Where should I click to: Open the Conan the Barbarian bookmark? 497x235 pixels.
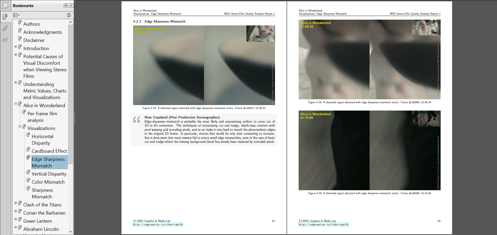pyautogui.click(x=44, y=213)
